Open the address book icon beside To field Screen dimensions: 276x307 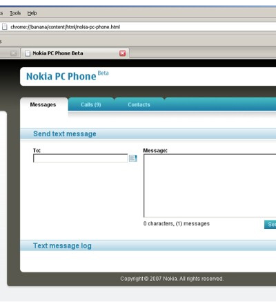133,158
